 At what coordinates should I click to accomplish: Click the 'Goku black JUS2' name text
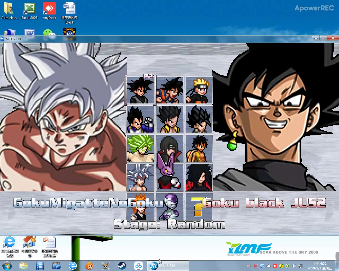click(264, 203)
